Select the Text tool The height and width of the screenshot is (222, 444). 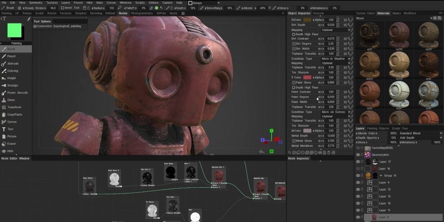click(x=16, y=129)
